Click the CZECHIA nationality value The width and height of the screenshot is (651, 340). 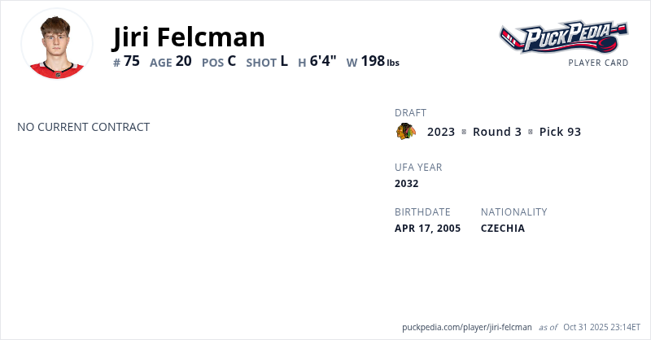coord(503,228)
